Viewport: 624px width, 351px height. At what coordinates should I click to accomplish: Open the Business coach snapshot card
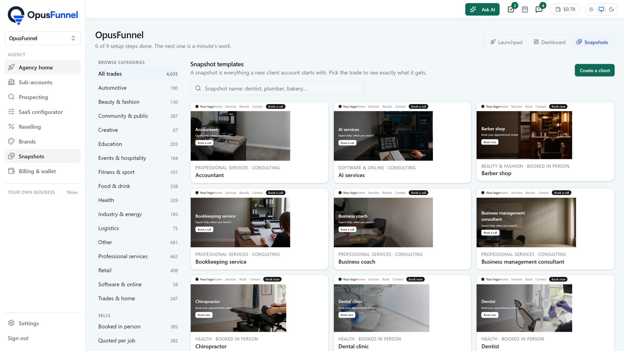click(x=402, y=229)
